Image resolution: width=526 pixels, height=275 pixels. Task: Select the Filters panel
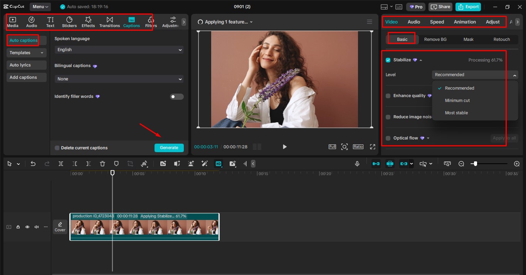(x=150, y=22)
